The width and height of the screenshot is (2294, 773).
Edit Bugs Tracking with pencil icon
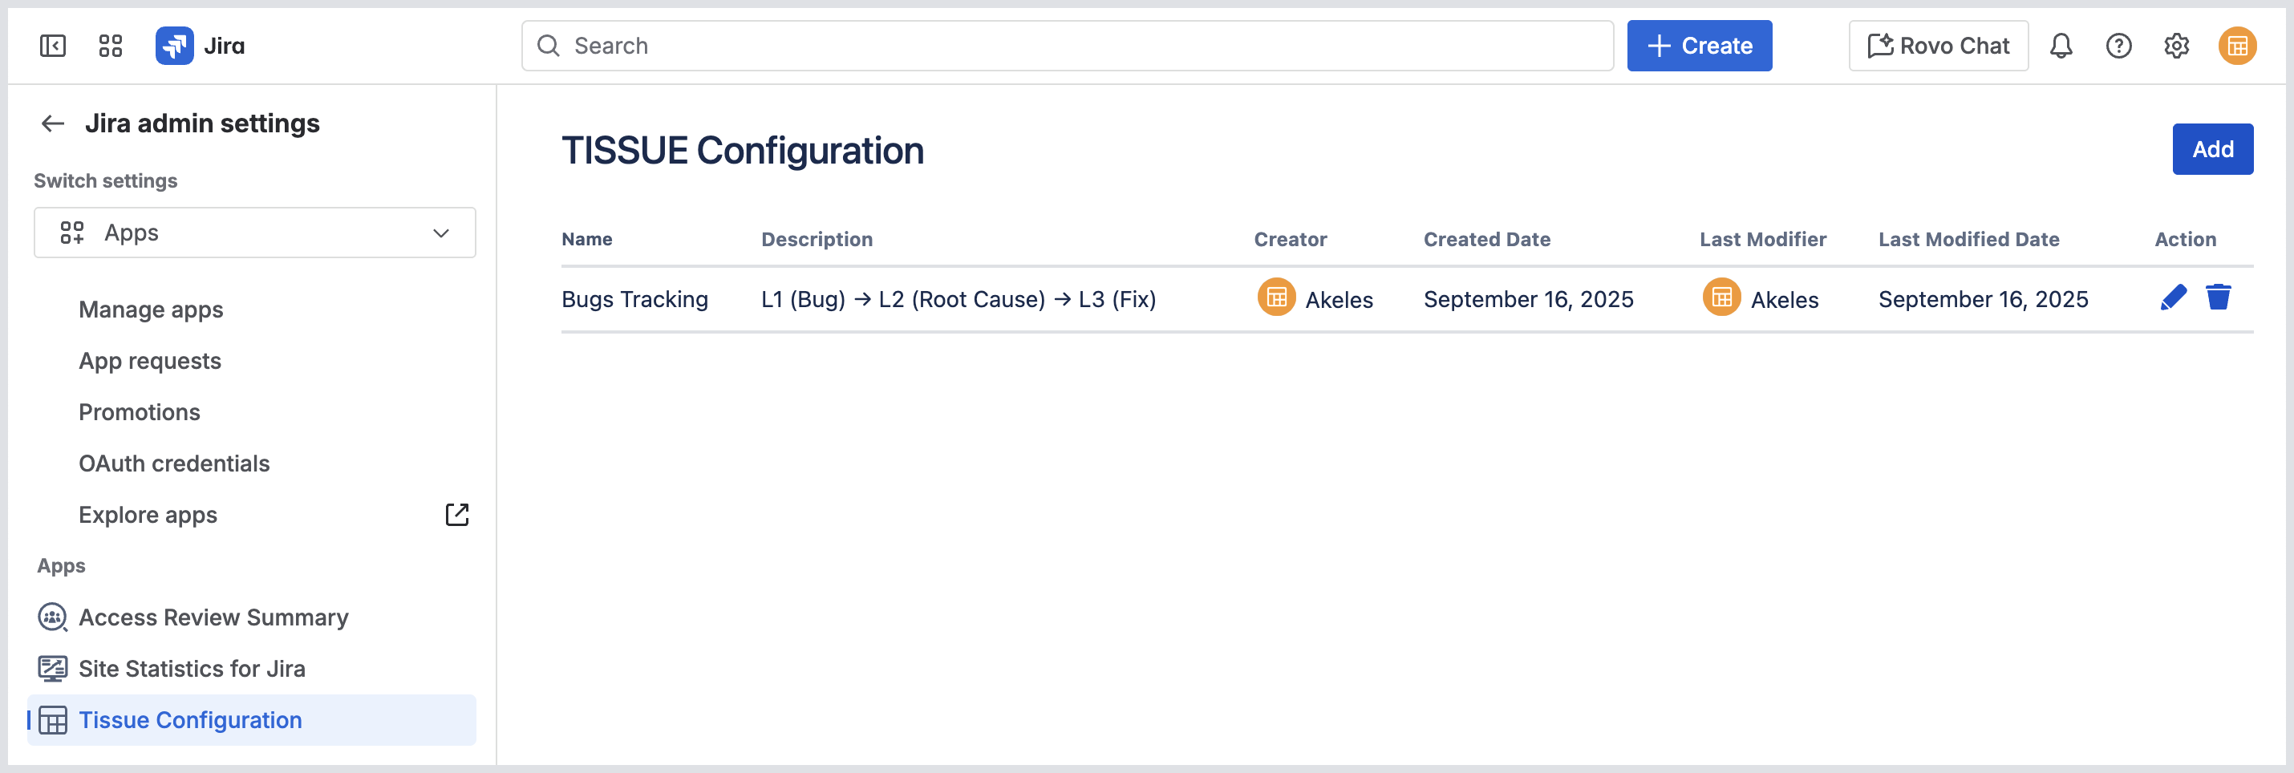point(2173,297)
